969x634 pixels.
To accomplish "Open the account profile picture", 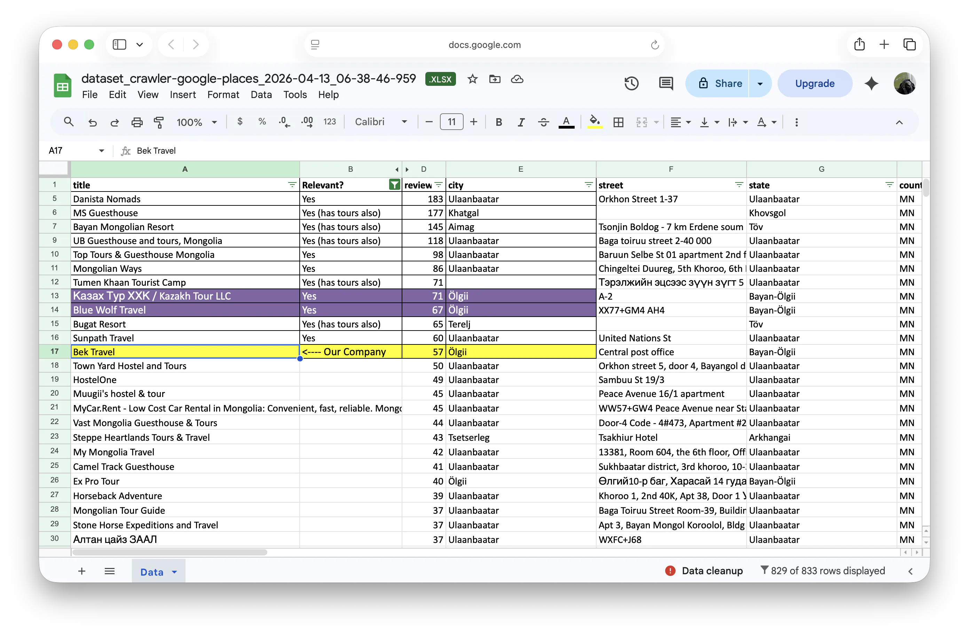I will 905,83.
